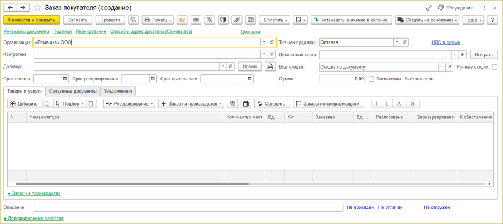Screen dimensions: 503x224
Task: Expand the Тип цен продажи dropdown
Action: [397, 42]
